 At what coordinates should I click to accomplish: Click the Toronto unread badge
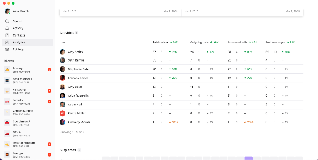[49, 102]
